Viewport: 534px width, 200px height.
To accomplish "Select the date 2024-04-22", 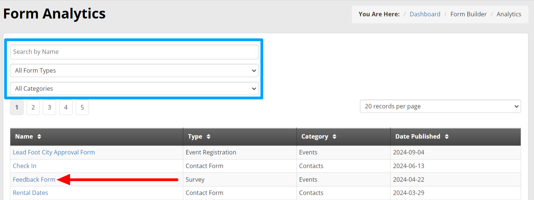I will pyautogui.click(x=409, y=180).
